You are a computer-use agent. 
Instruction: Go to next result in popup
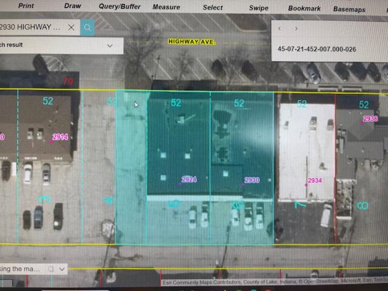click(296, 28)
